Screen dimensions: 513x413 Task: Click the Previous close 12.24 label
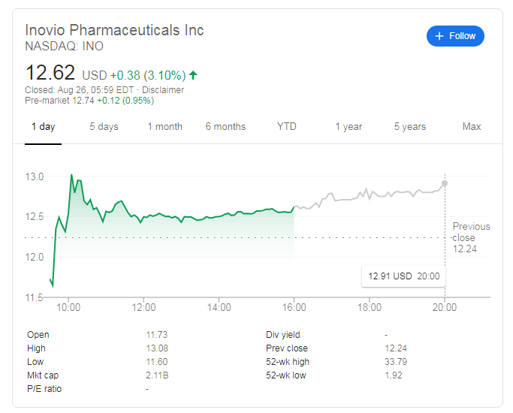pyautogui.click(x=471, y=238)
